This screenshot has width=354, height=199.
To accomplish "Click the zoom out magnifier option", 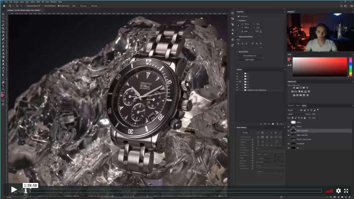I will pos(21,6).
